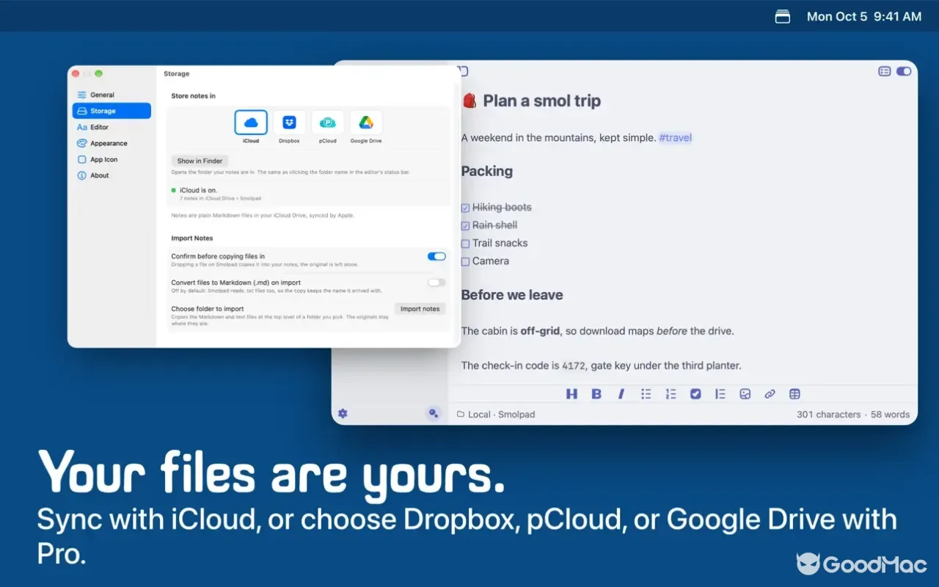
Task: Click the Plan a smol trip title
Action: coord(541,101)
